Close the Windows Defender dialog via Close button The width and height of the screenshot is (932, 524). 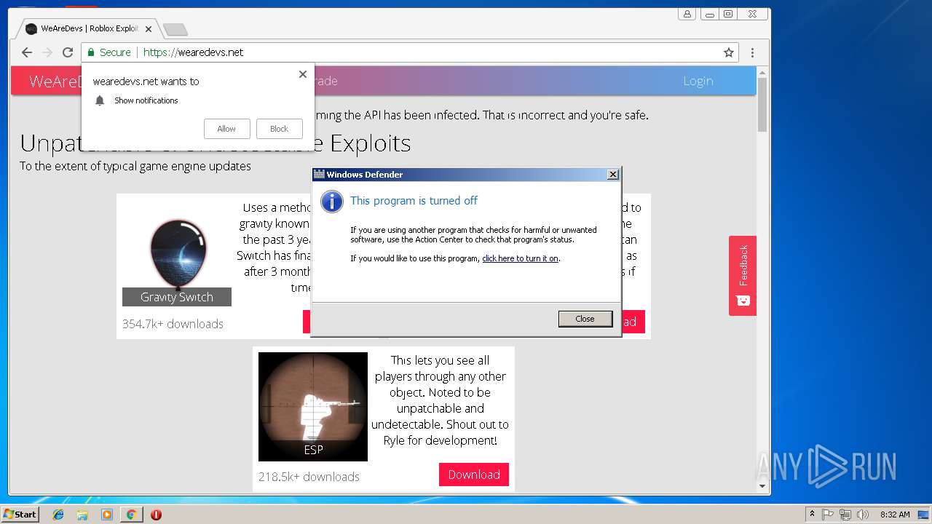[585, 319]
